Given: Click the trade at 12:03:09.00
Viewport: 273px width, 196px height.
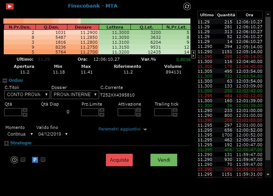Looking at the screenshot, I should pos(230,86).
